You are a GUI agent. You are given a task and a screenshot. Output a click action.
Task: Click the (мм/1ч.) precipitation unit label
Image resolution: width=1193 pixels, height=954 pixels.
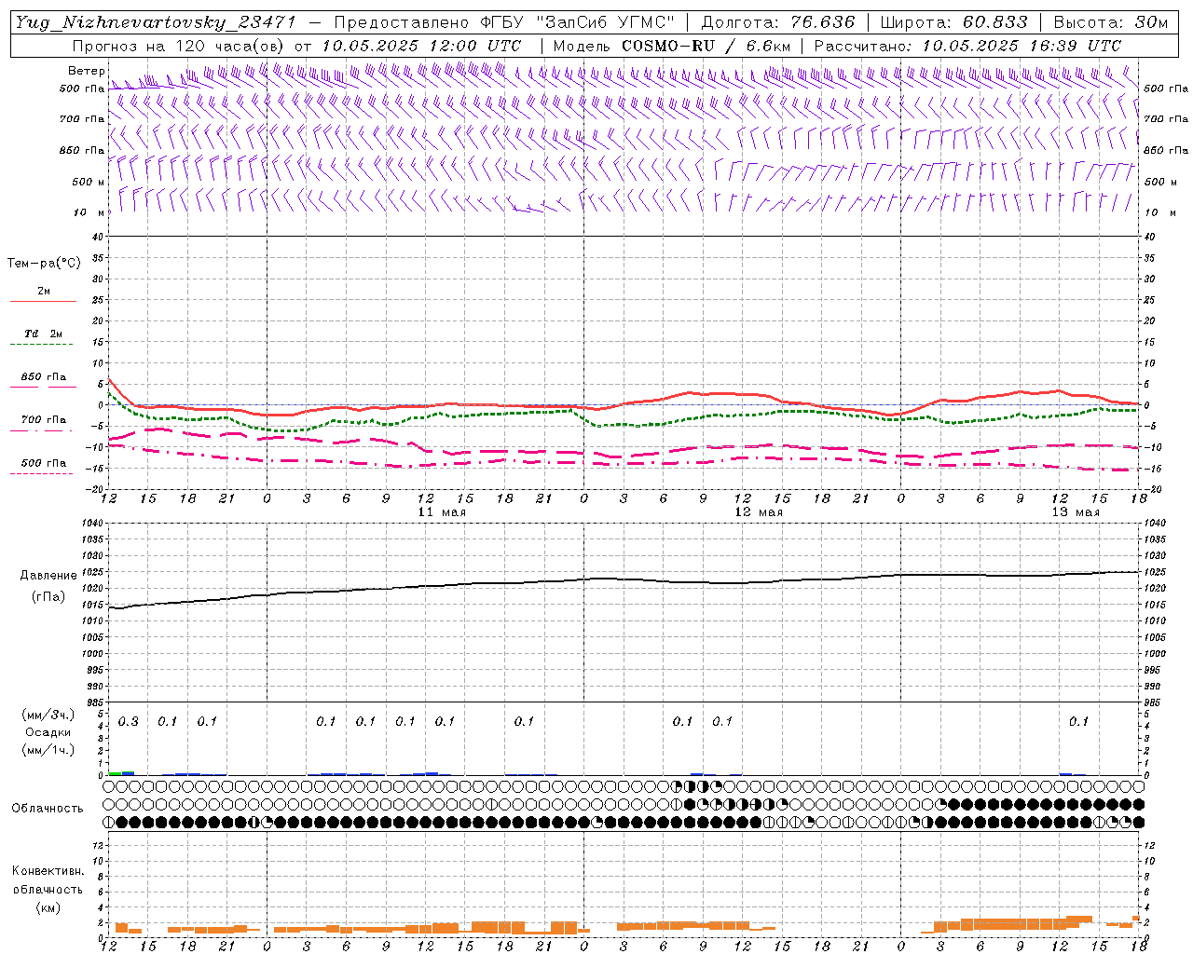(48, 750)
